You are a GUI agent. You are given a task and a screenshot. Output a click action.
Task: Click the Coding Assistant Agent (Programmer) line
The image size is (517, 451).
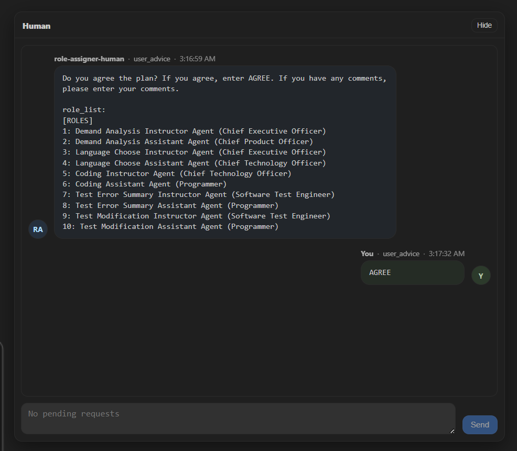(151, 184)
